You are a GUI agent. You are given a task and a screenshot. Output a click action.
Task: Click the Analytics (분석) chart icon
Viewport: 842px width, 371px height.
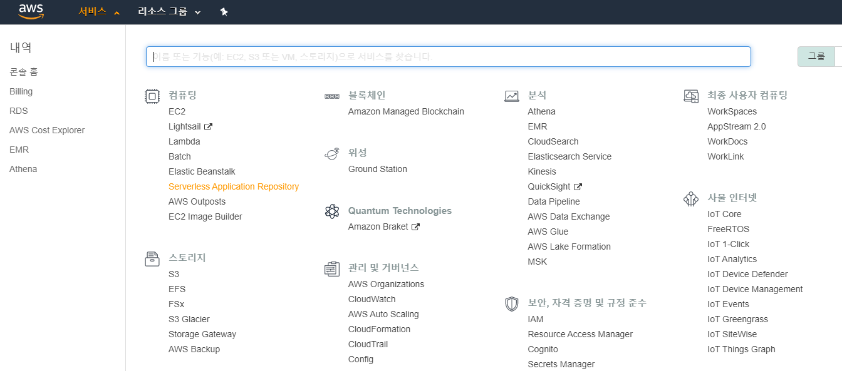point(511,96)
